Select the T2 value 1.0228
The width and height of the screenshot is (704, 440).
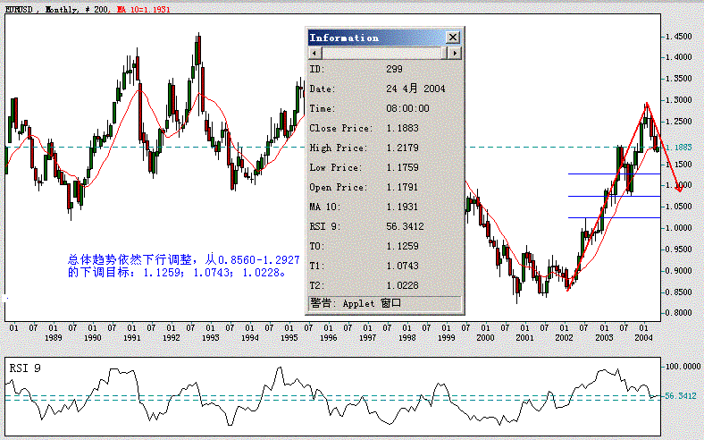coord(402,286)
